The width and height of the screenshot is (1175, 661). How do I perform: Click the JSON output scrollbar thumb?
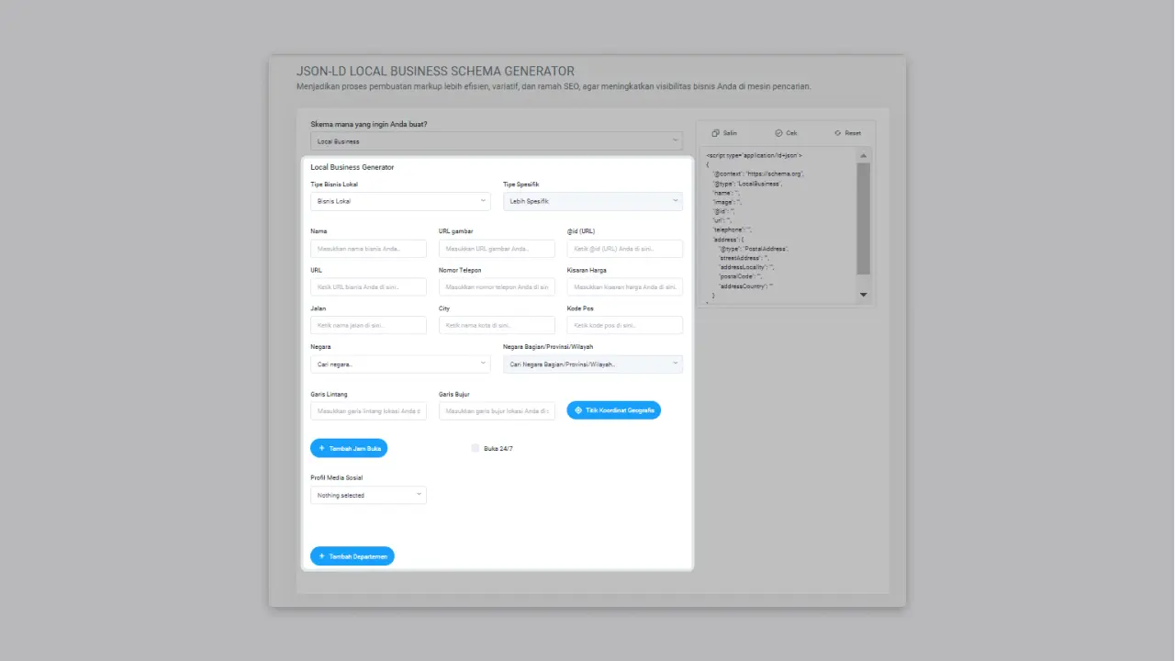863,216
